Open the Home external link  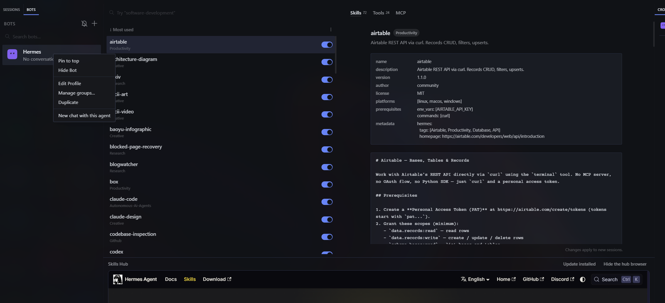[x=506, y=279]
